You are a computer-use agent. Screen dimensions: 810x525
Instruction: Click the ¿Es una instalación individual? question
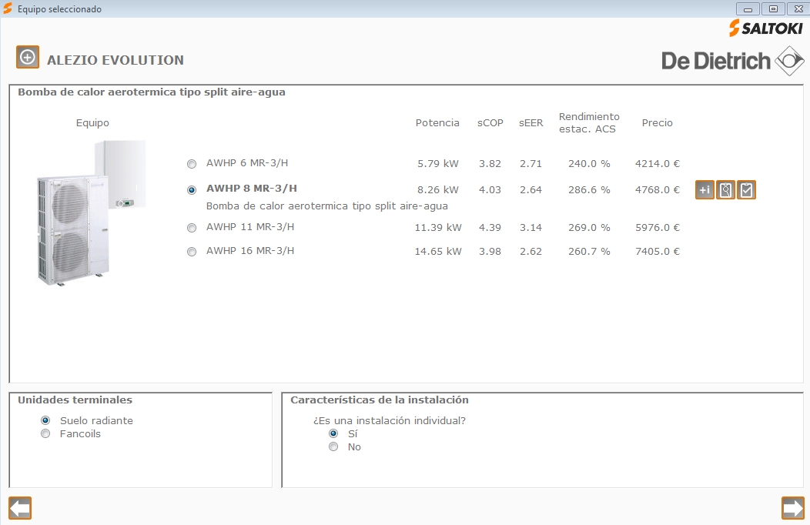click(x=390, y=421)
